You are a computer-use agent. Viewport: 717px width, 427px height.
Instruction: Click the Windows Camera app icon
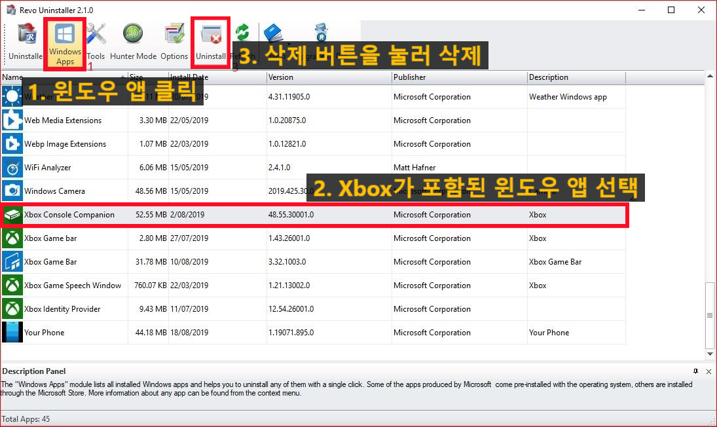[x=12, y=191]
